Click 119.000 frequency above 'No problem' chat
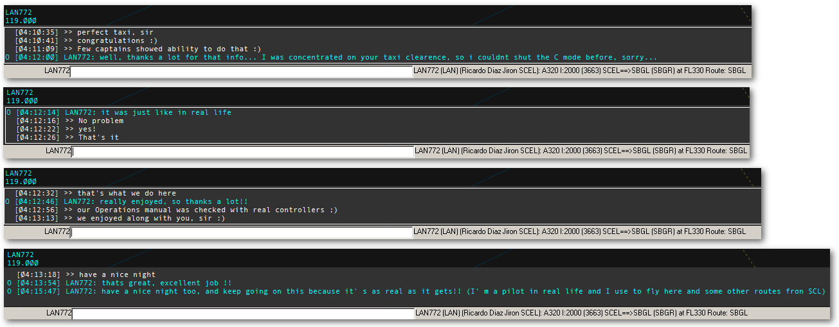839x327 pixels. 22,101
